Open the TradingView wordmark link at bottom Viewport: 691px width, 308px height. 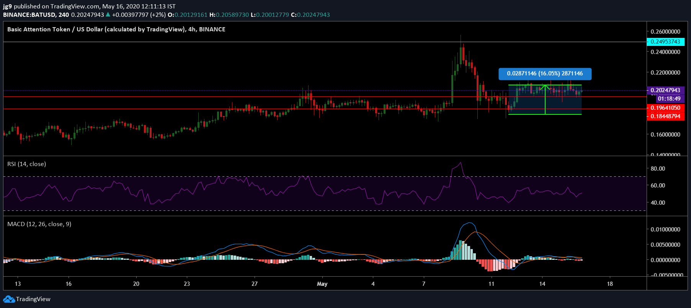pyautogui.click(x=33, y=299)
